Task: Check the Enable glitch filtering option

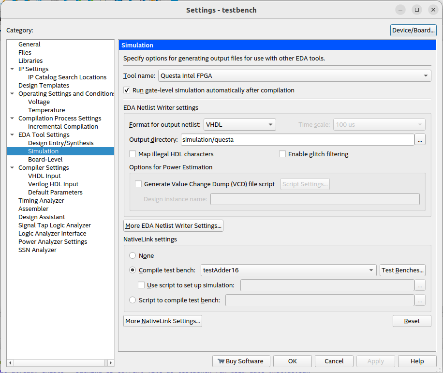Action: tap(282, 154)
